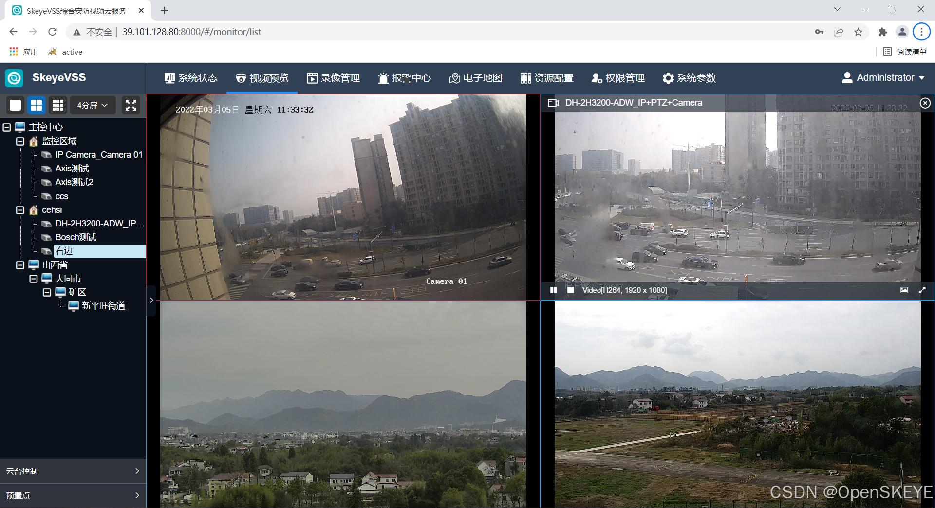
Task: Select IP Camera_Camera 01 in the tree
Action: click(x=99, y=155)
